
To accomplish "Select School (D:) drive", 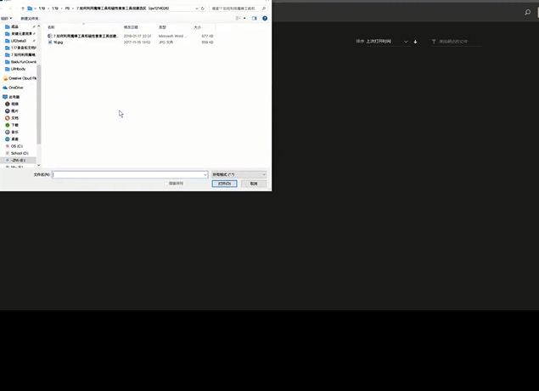I will coord(17,153).
